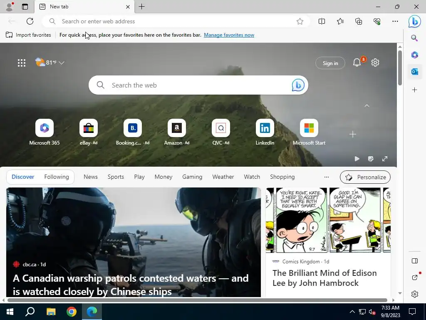
Task: Open the Sports feed tab
Action: coord(116,177)
